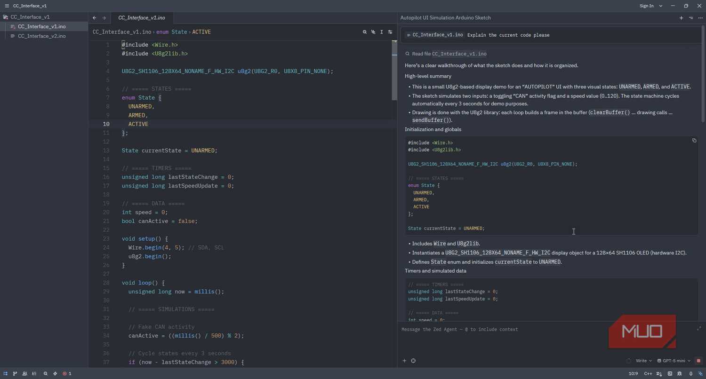Click the inline assist sparkle icon
This screenshot has width=706, height=379.
(373, 32)
